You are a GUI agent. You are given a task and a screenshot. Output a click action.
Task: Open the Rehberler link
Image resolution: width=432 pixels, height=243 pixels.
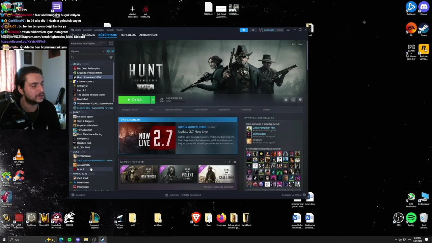tap(246, 110)
